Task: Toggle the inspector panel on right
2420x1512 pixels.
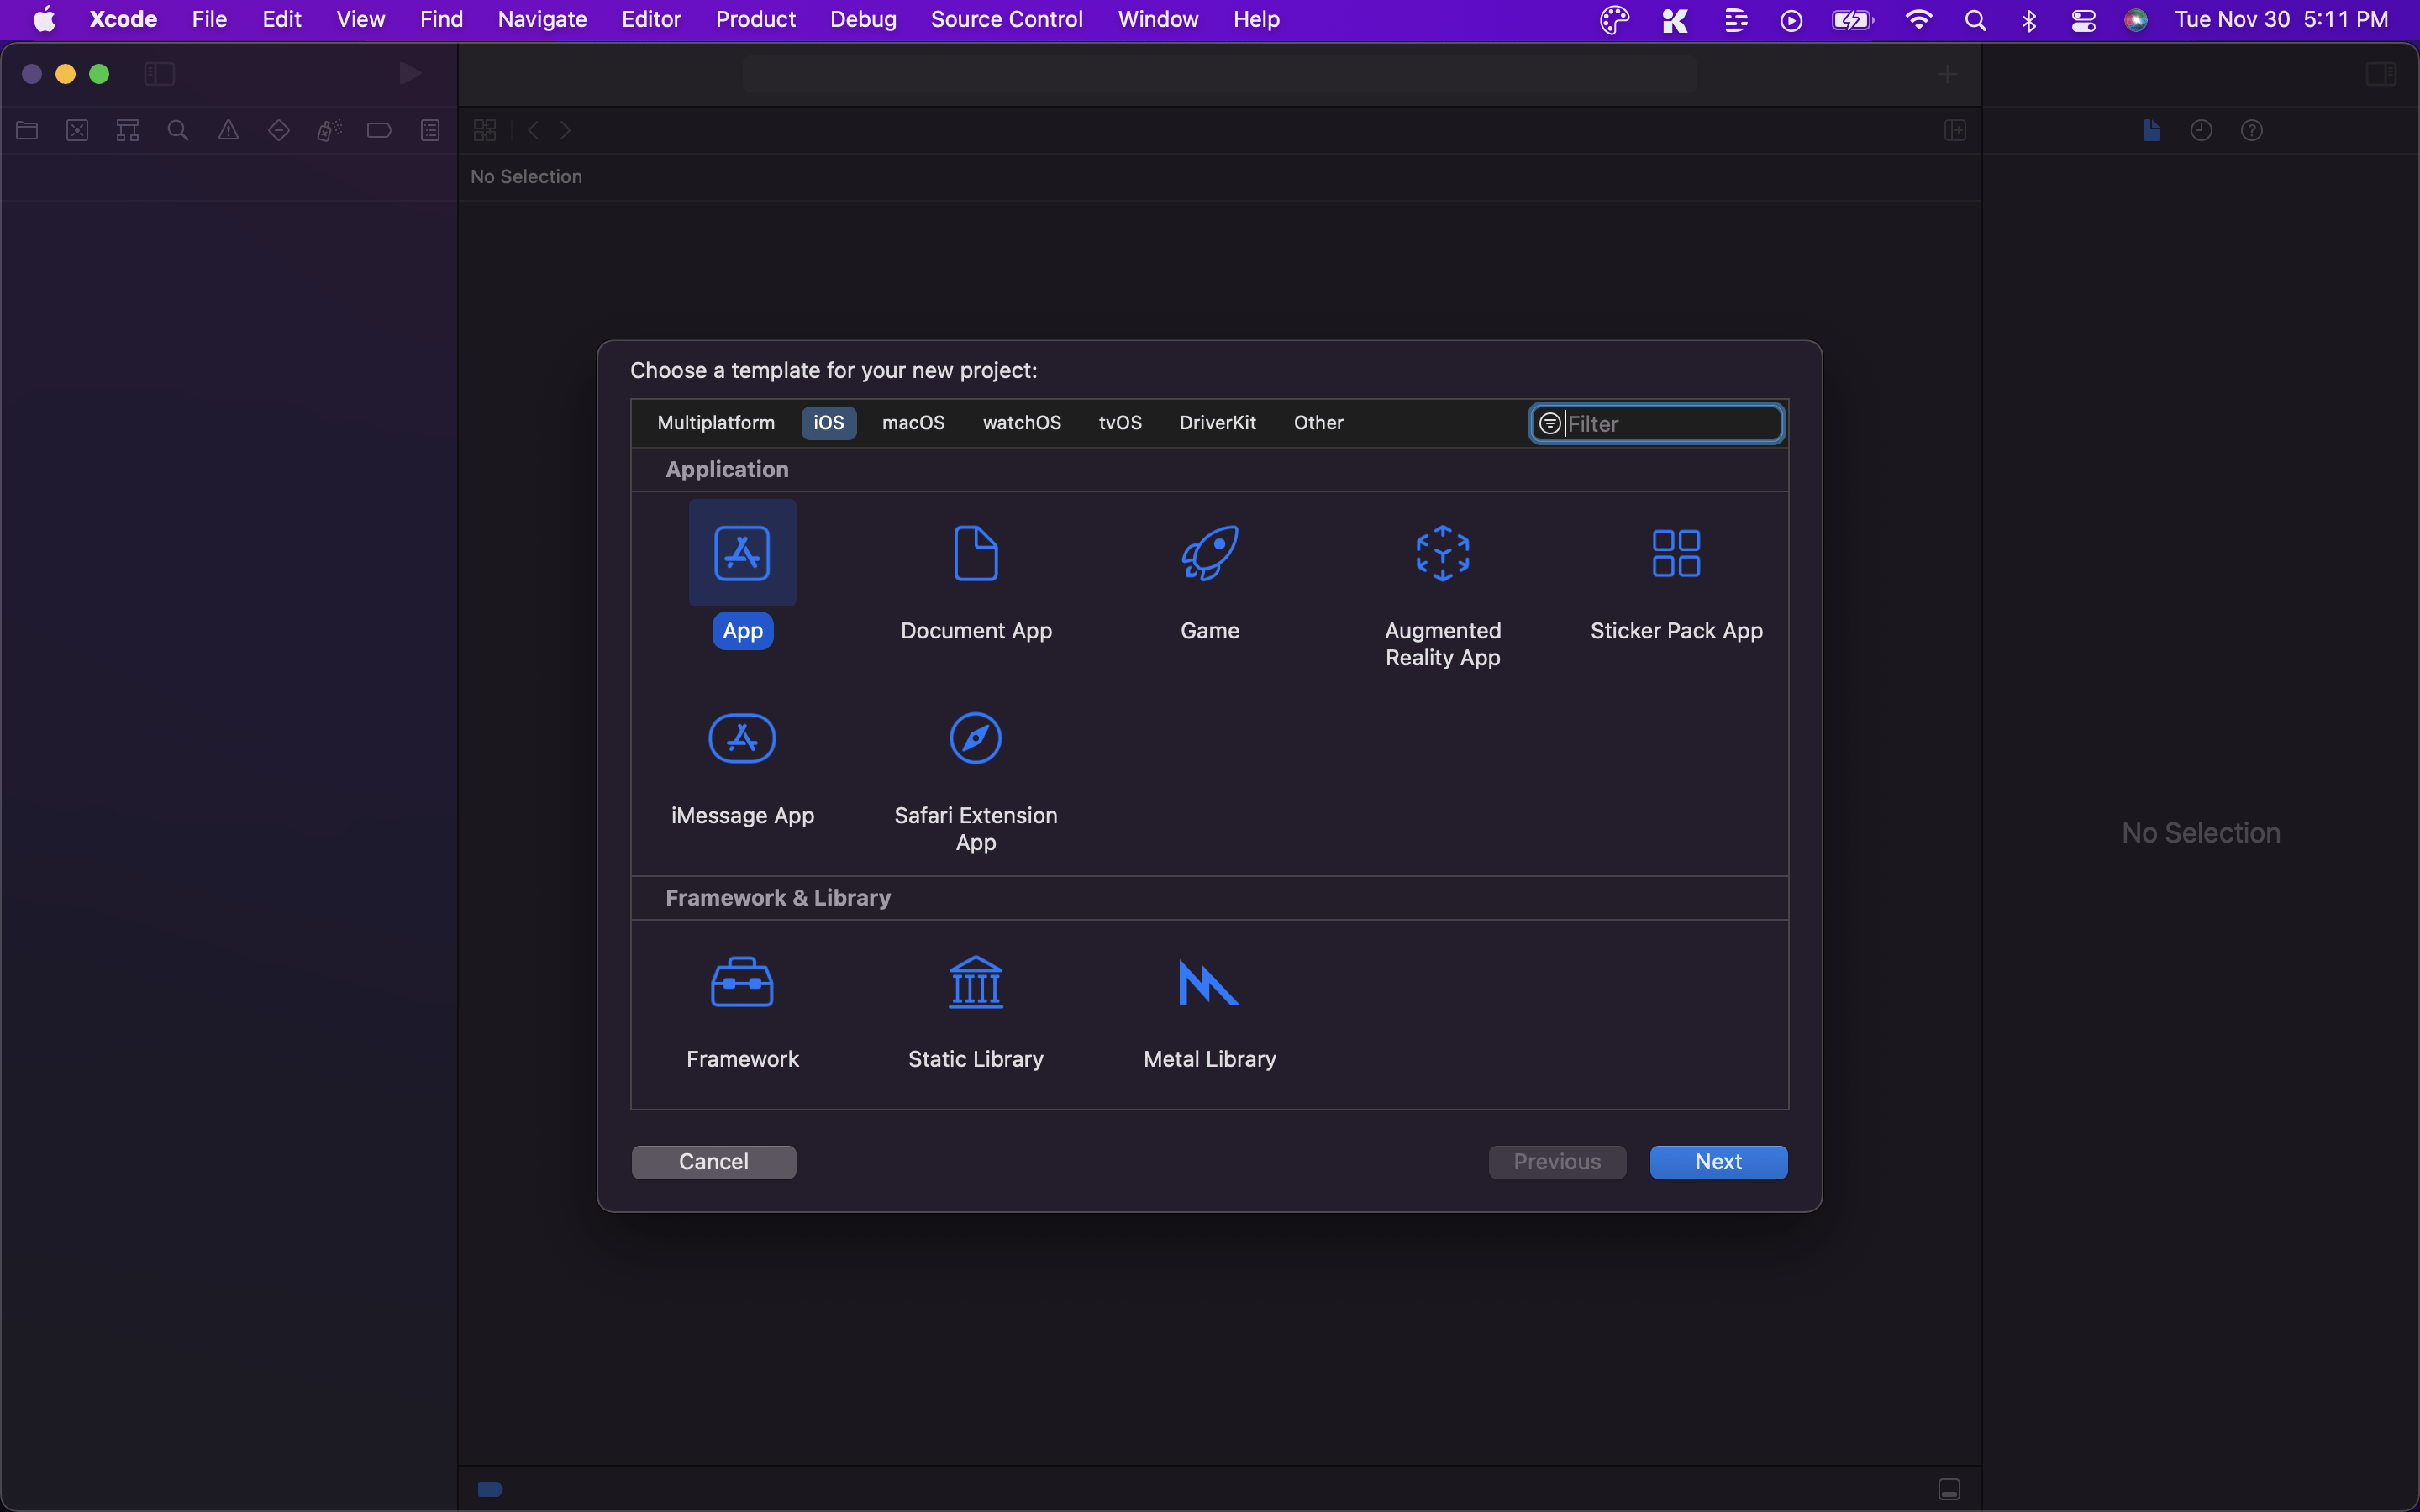Action: [x=2380, y=74]
